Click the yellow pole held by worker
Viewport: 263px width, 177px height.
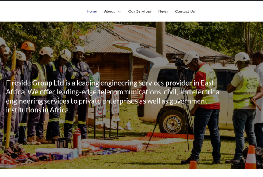11,98
